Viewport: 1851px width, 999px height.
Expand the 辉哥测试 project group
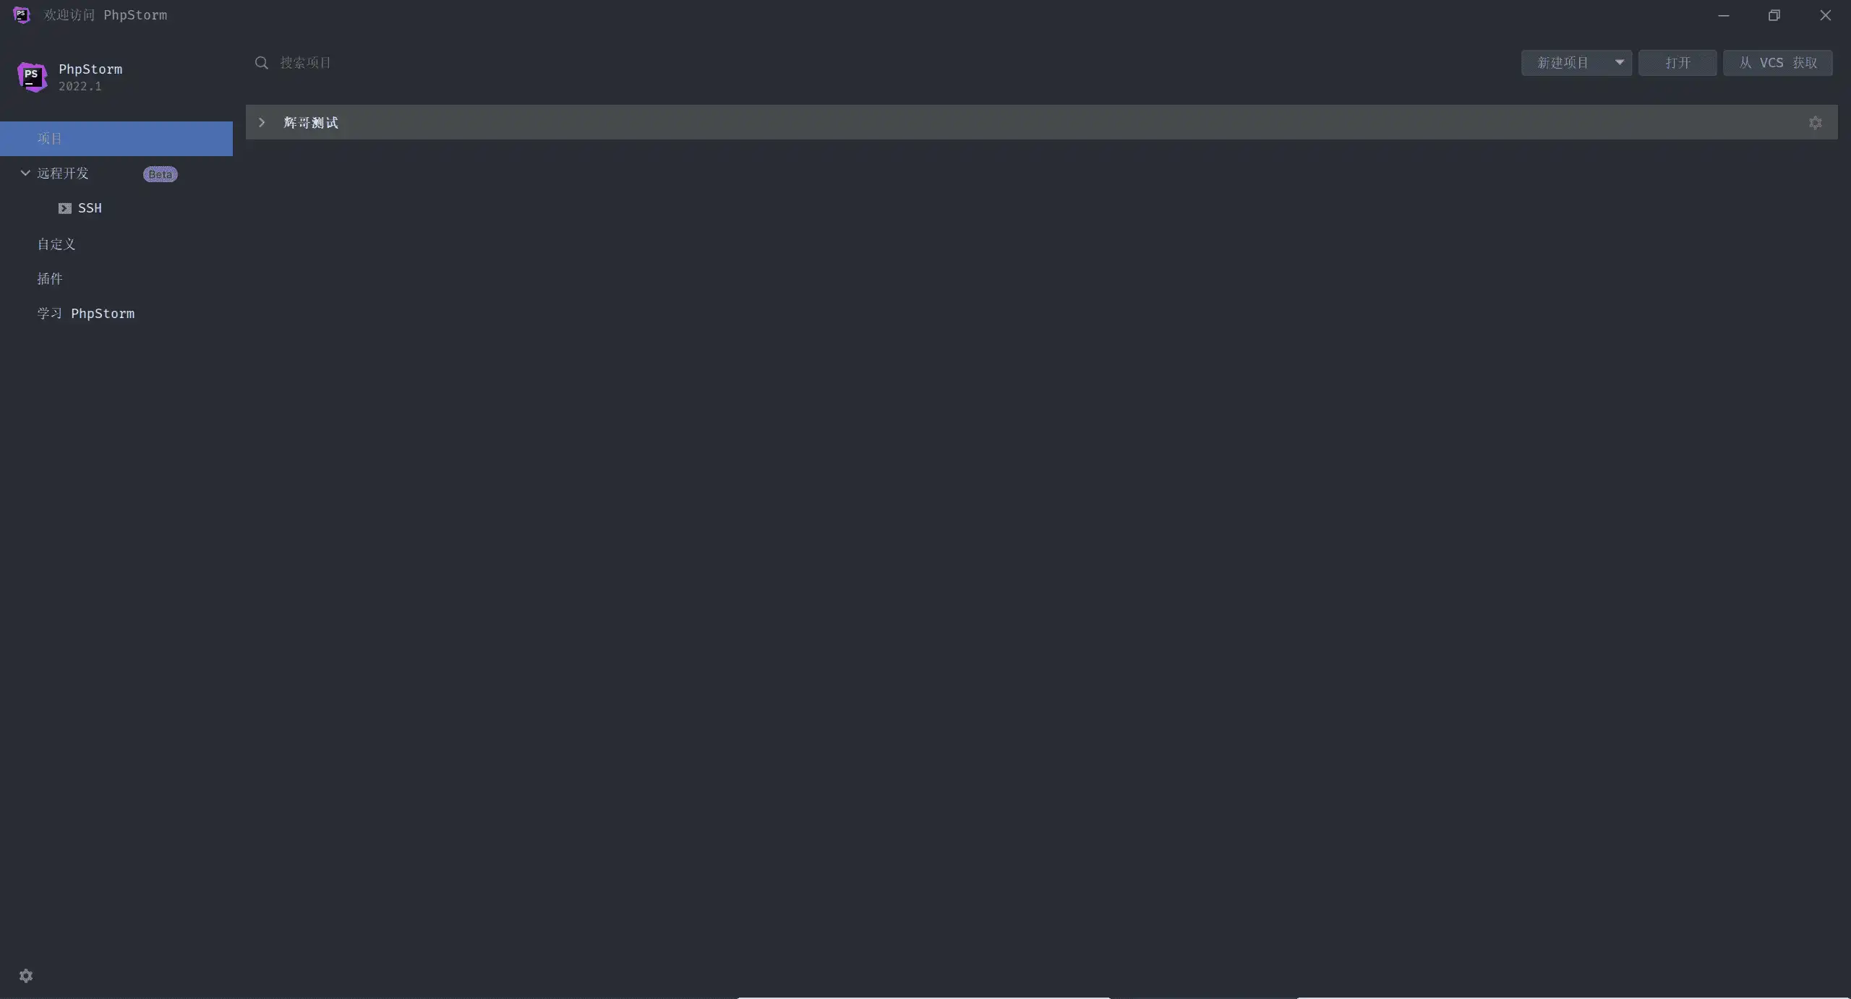coord(262,123)
